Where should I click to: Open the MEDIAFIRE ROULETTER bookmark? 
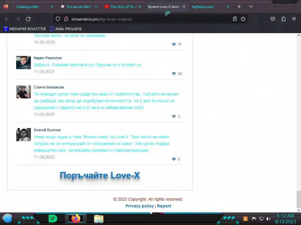25,29
